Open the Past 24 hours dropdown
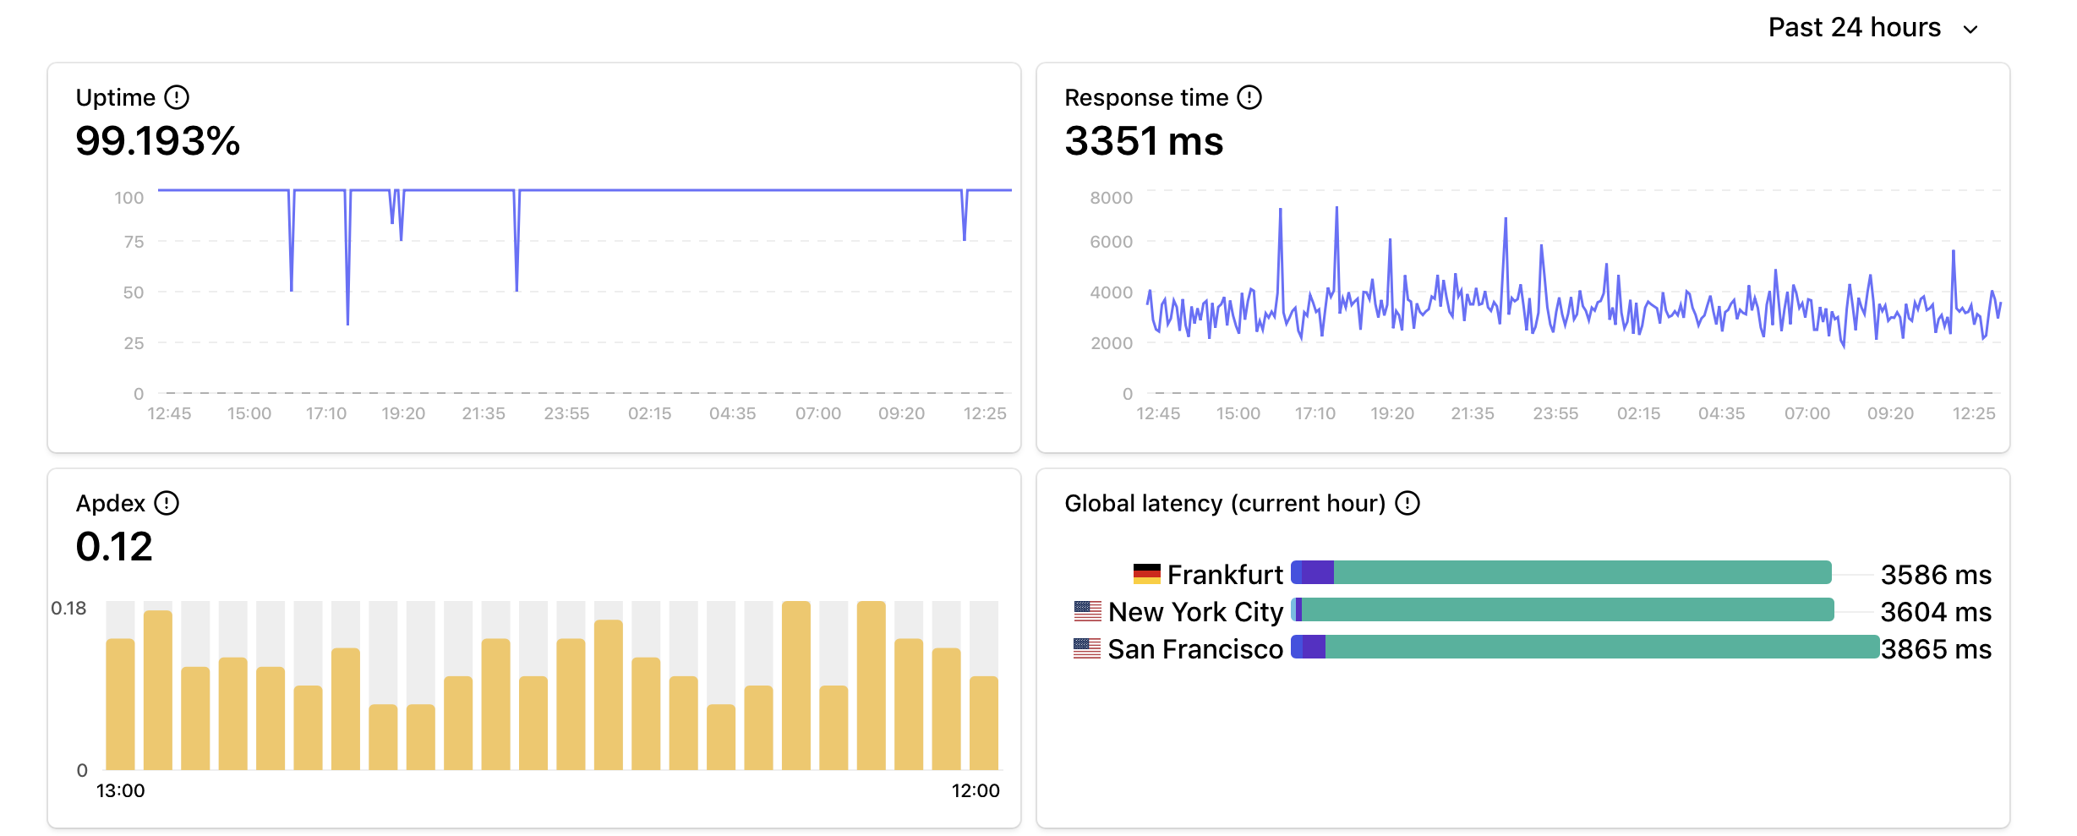This screenshot has height=836, width=2077. [1855, 28]
